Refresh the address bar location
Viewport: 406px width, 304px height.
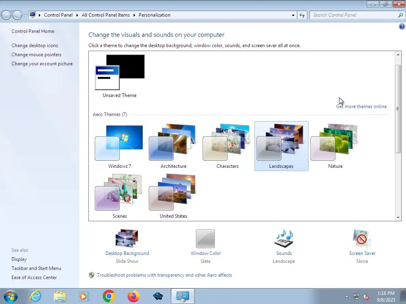pos(302,15)
